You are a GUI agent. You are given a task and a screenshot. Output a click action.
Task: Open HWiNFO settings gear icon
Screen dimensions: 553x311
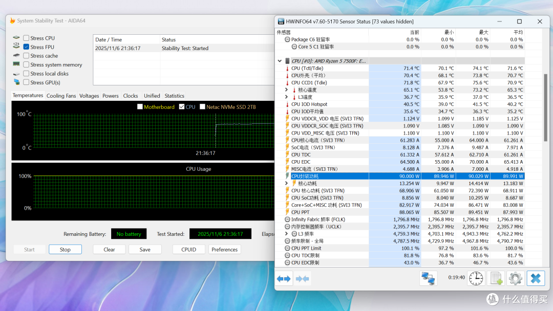(x=516, y=278)
